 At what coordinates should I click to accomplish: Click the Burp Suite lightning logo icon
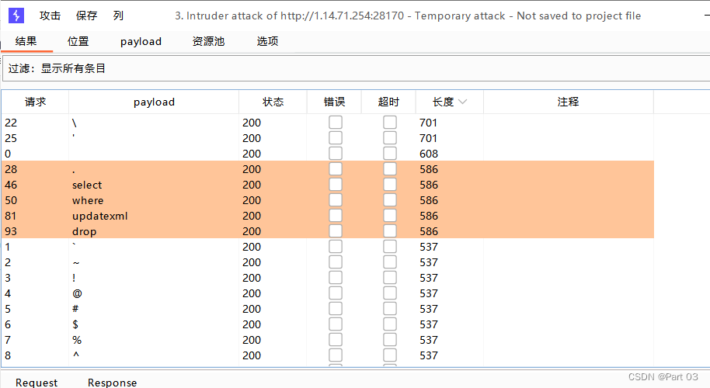coord(16,16)
